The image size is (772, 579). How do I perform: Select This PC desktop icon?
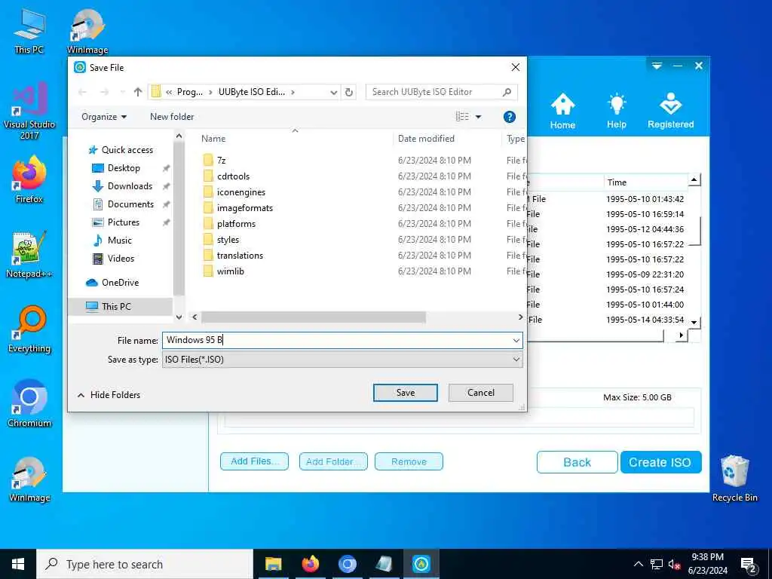pos(29,32)
